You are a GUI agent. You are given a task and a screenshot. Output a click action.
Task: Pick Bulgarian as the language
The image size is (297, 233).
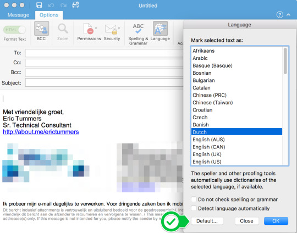237,80
